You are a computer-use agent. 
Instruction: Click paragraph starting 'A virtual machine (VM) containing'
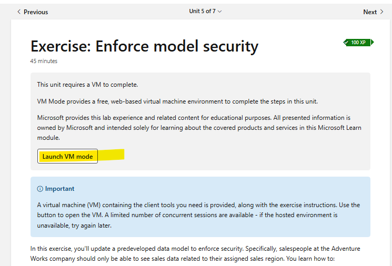point(199,215)
